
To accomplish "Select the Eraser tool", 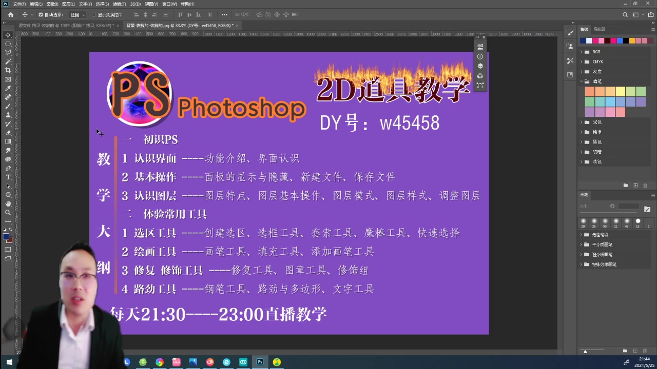I will tap(8, 133).
